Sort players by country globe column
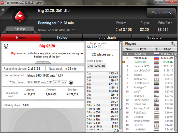This screenshot has height=133, width=178. click(156, 49)
